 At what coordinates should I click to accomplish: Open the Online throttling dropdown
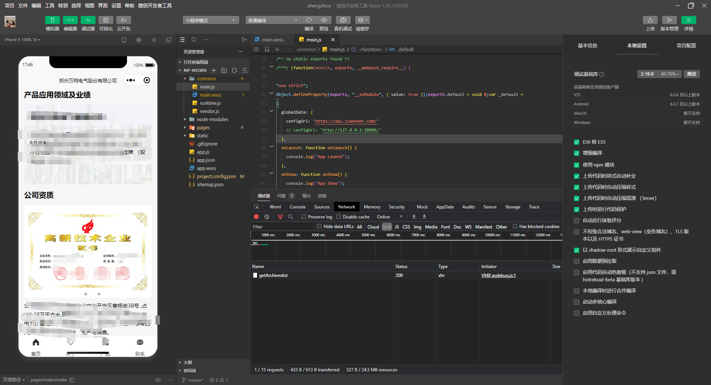click(389, 217)
